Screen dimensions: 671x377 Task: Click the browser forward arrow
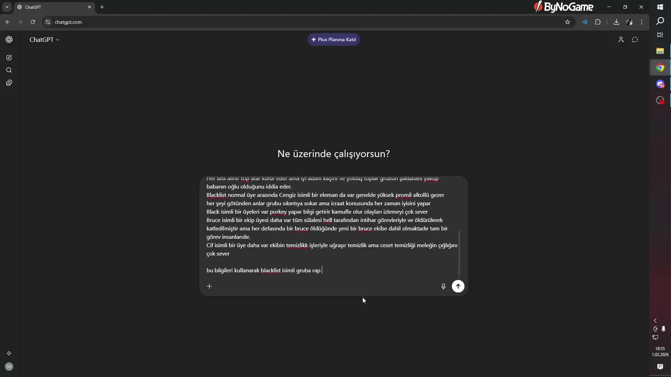pos(20,22)
